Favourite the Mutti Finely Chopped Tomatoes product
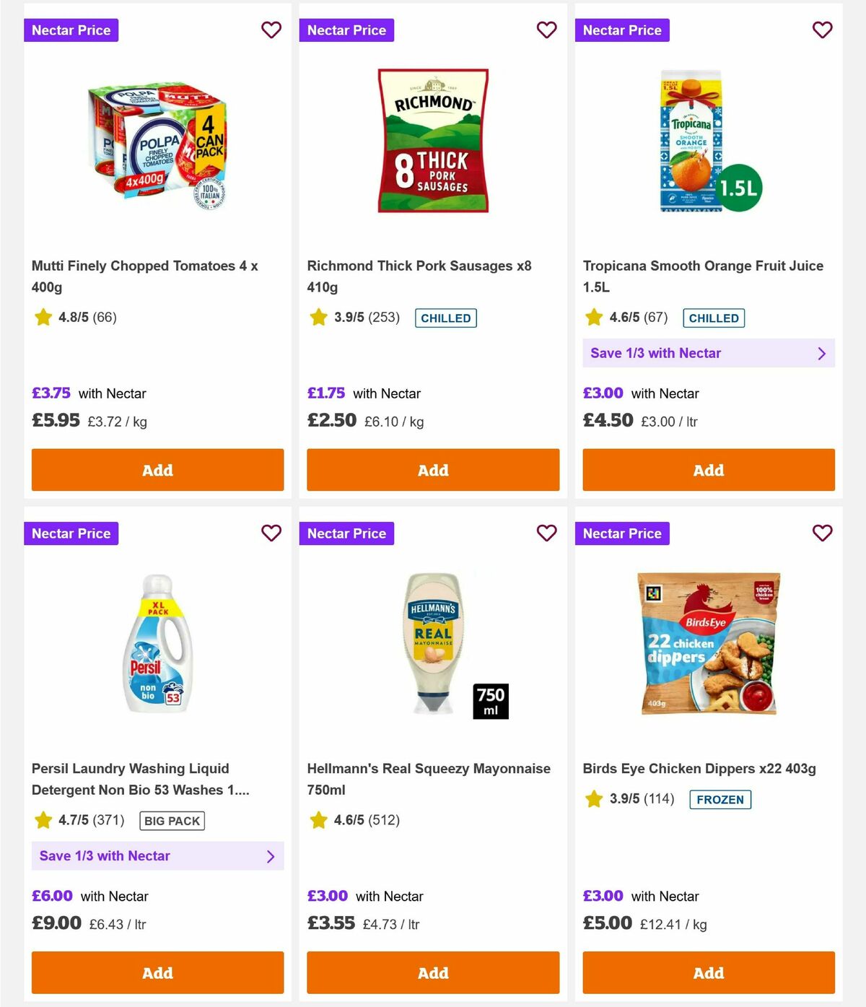The image size is (866, 1007). (271, 30)
